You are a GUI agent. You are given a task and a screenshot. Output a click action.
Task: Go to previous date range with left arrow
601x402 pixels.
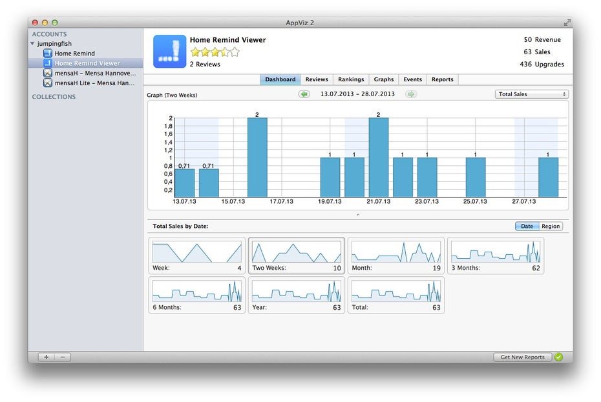304,94
